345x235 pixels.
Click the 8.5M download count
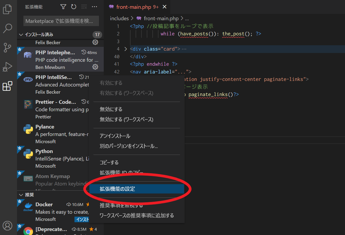79,229
